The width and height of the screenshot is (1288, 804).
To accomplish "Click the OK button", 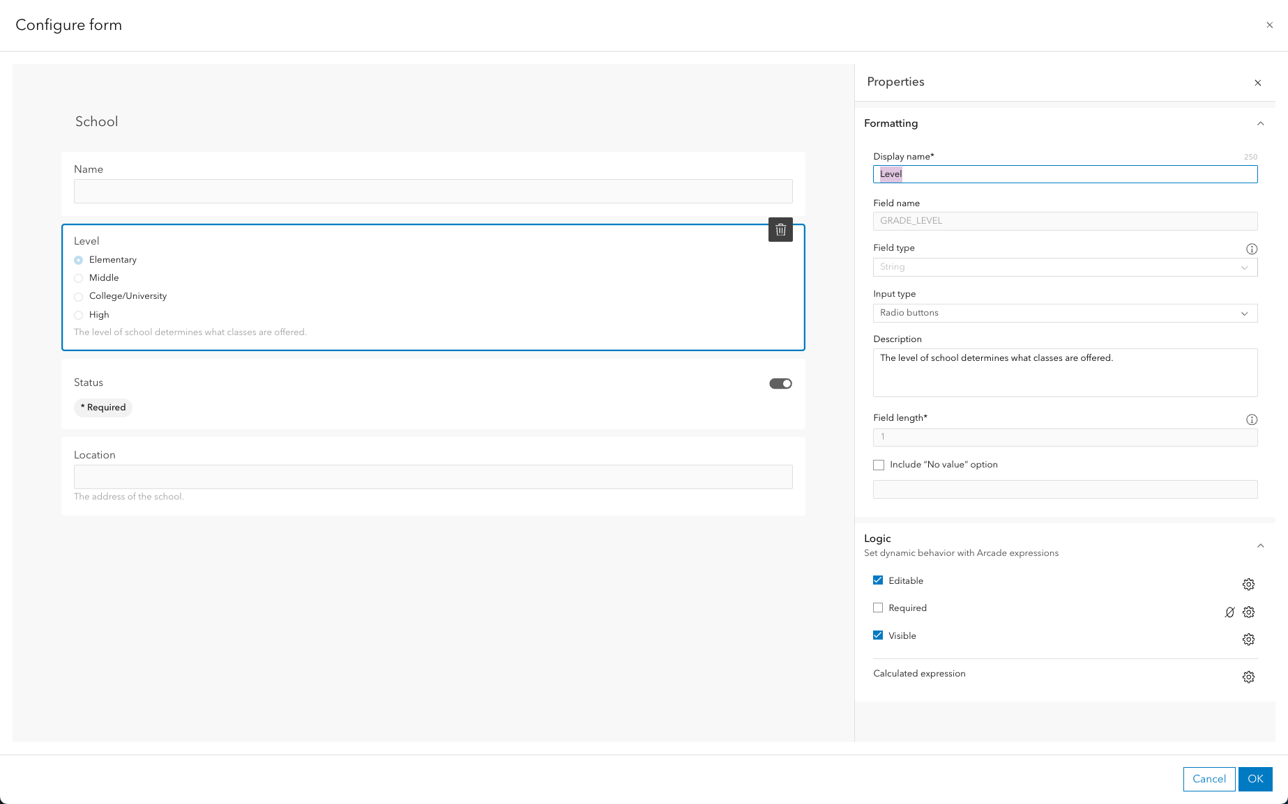I will click(x=1255, y=779).
